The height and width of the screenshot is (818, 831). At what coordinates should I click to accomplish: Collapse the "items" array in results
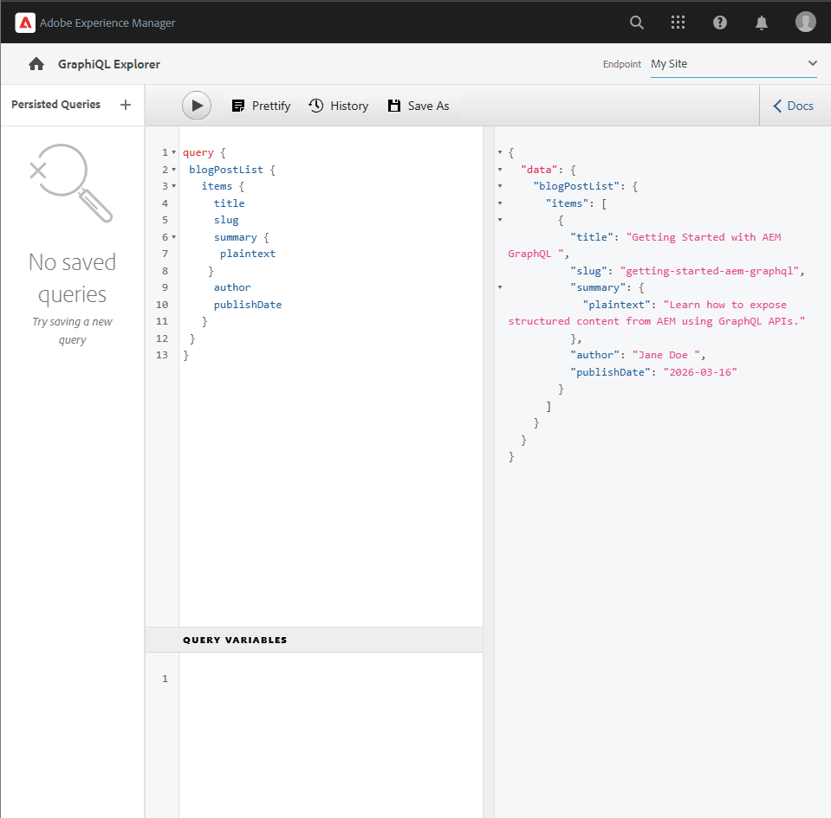click(500, 203)
